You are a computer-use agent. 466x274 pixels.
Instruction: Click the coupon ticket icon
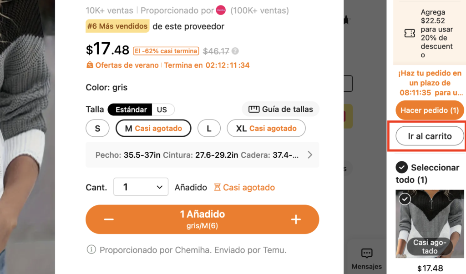[410, 34]
